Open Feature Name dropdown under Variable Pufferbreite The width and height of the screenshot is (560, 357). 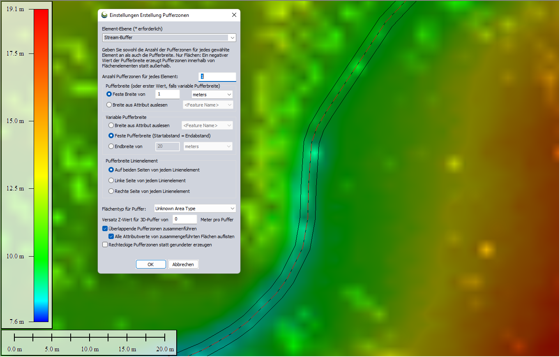(x=207, y=125)
